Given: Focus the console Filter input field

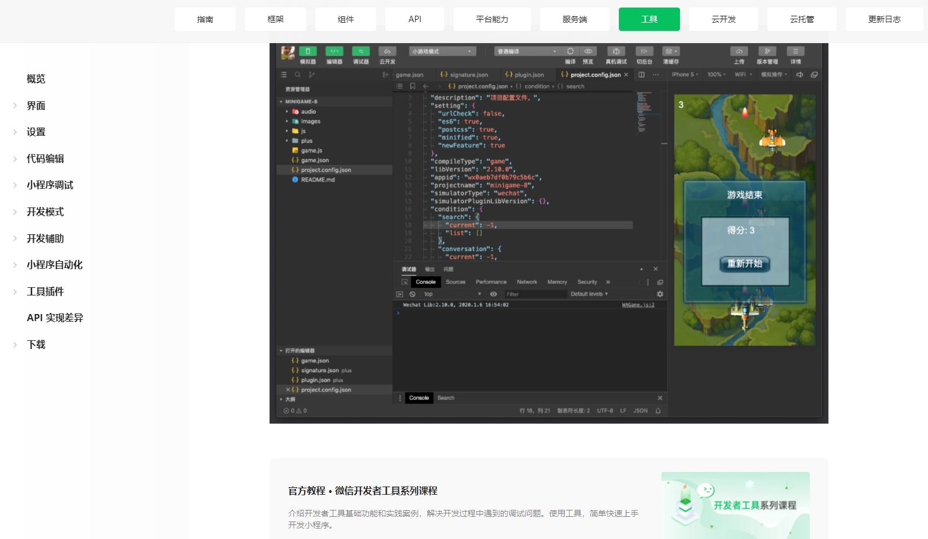Looking at the screenshot, I should click(535, 294).
